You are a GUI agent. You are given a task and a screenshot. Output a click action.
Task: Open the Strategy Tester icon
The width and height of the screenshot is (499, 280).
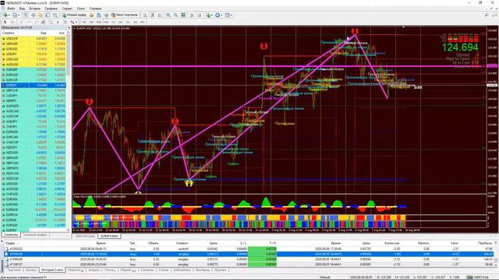pos(55,15)
